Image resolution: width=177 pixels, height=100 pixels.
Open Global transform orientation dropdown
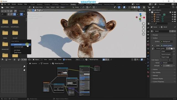pyautogui.click(x=77, y=7)
